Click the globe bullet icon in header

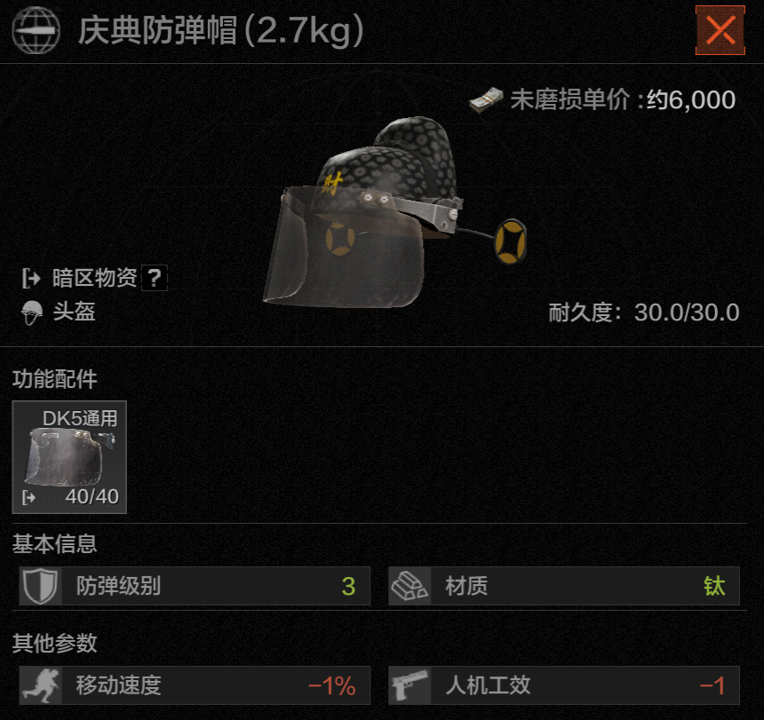tap(36, 29)
